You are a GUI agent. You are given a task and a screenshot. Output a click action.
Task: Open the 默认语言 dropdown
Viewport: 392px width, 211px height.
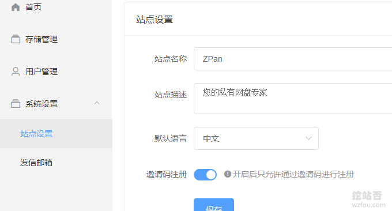tap(256, 138)
